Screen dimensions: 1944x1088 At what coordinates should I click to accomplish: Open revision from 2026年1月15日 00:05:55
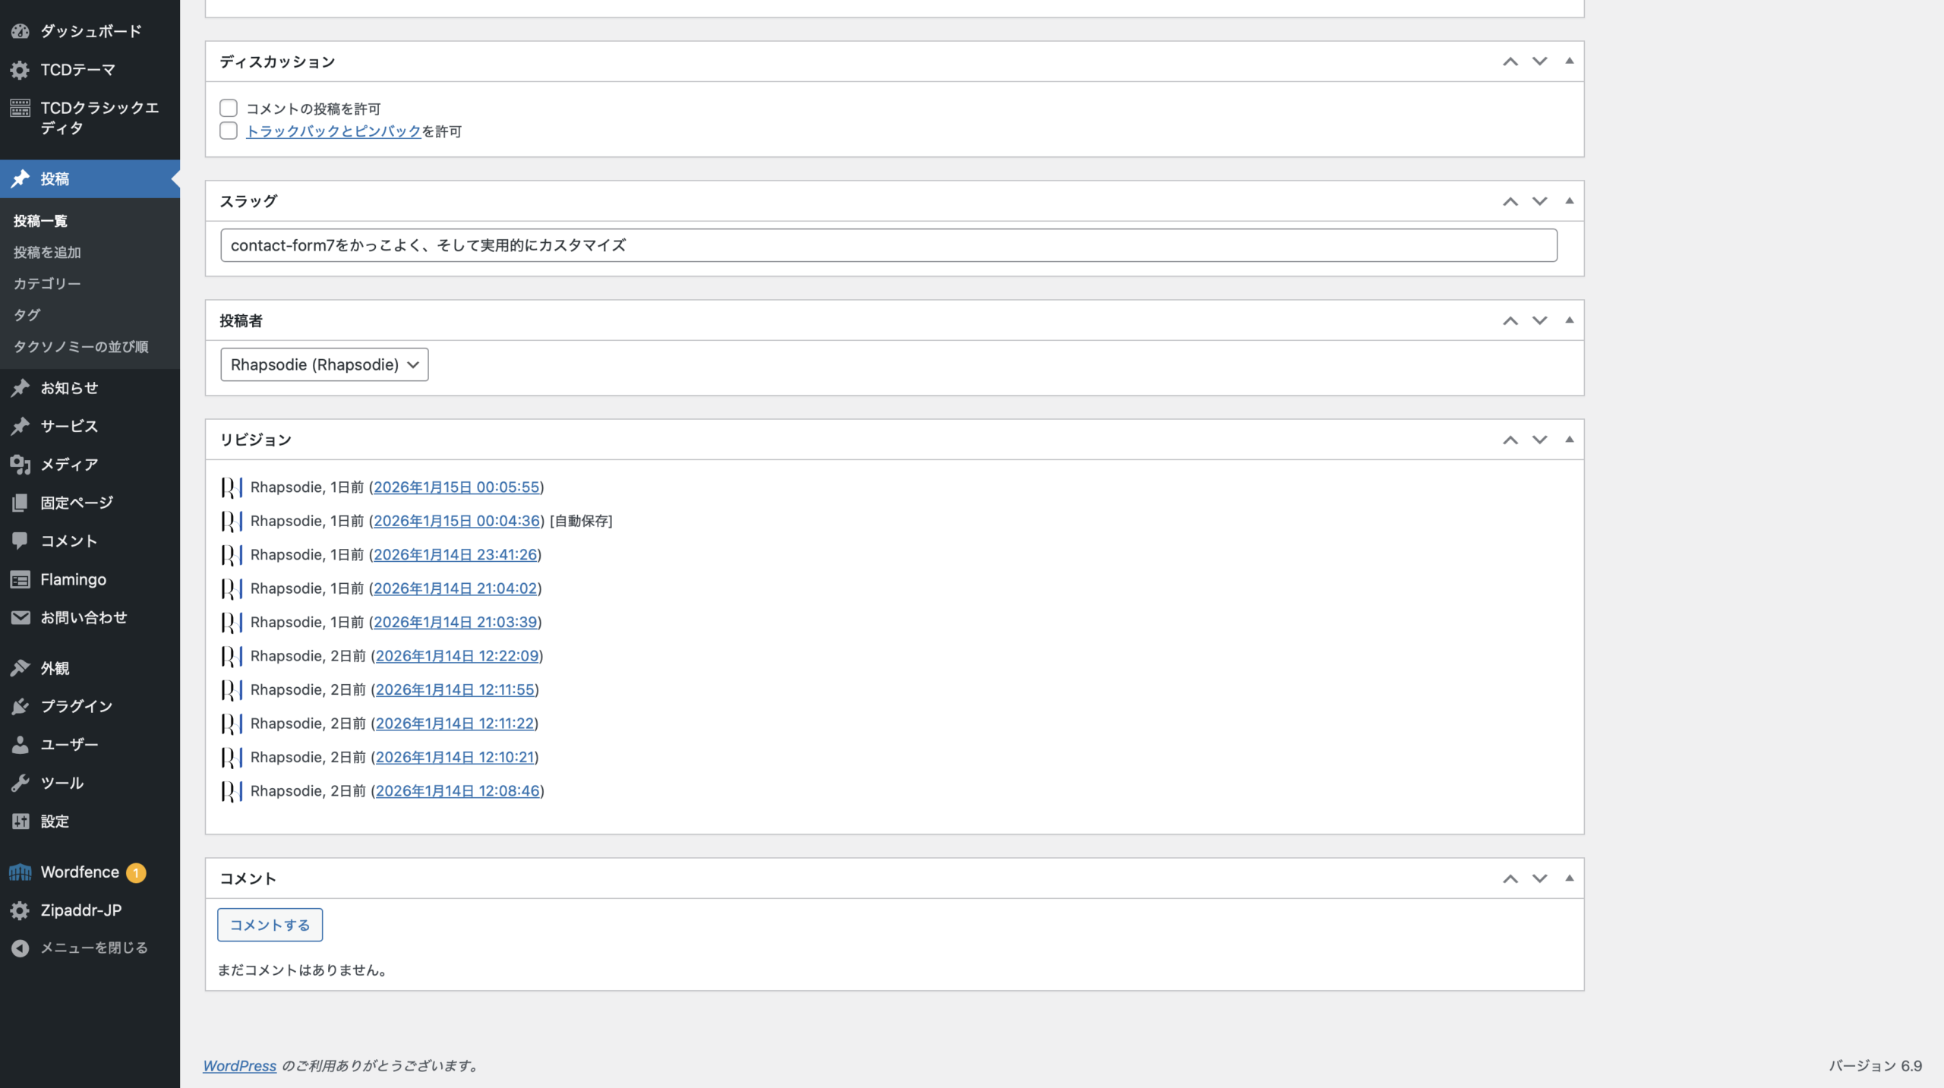click(x=456, y=487)
